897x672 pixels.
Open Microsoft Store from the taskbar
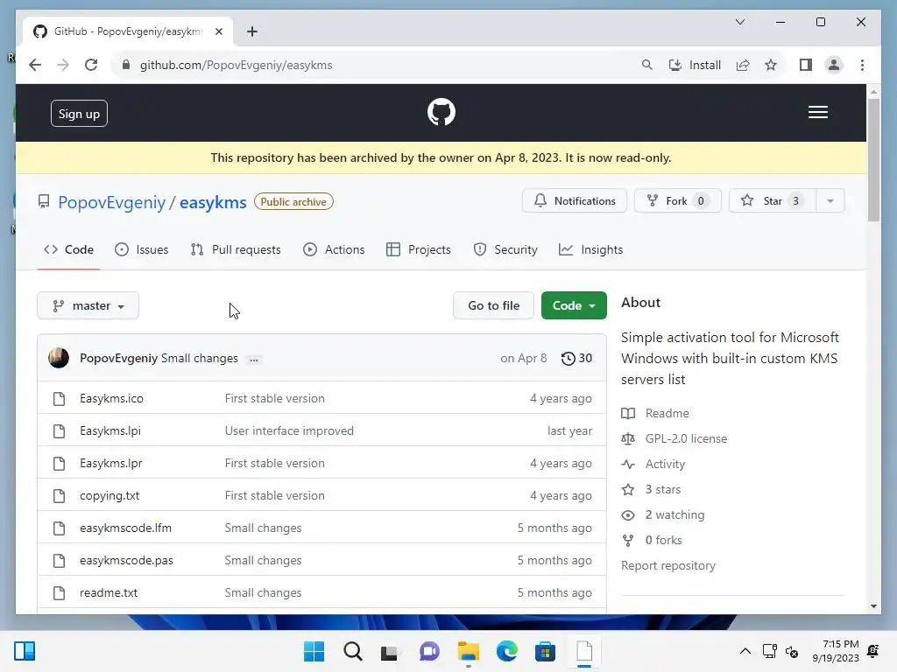tap(545, 651)
